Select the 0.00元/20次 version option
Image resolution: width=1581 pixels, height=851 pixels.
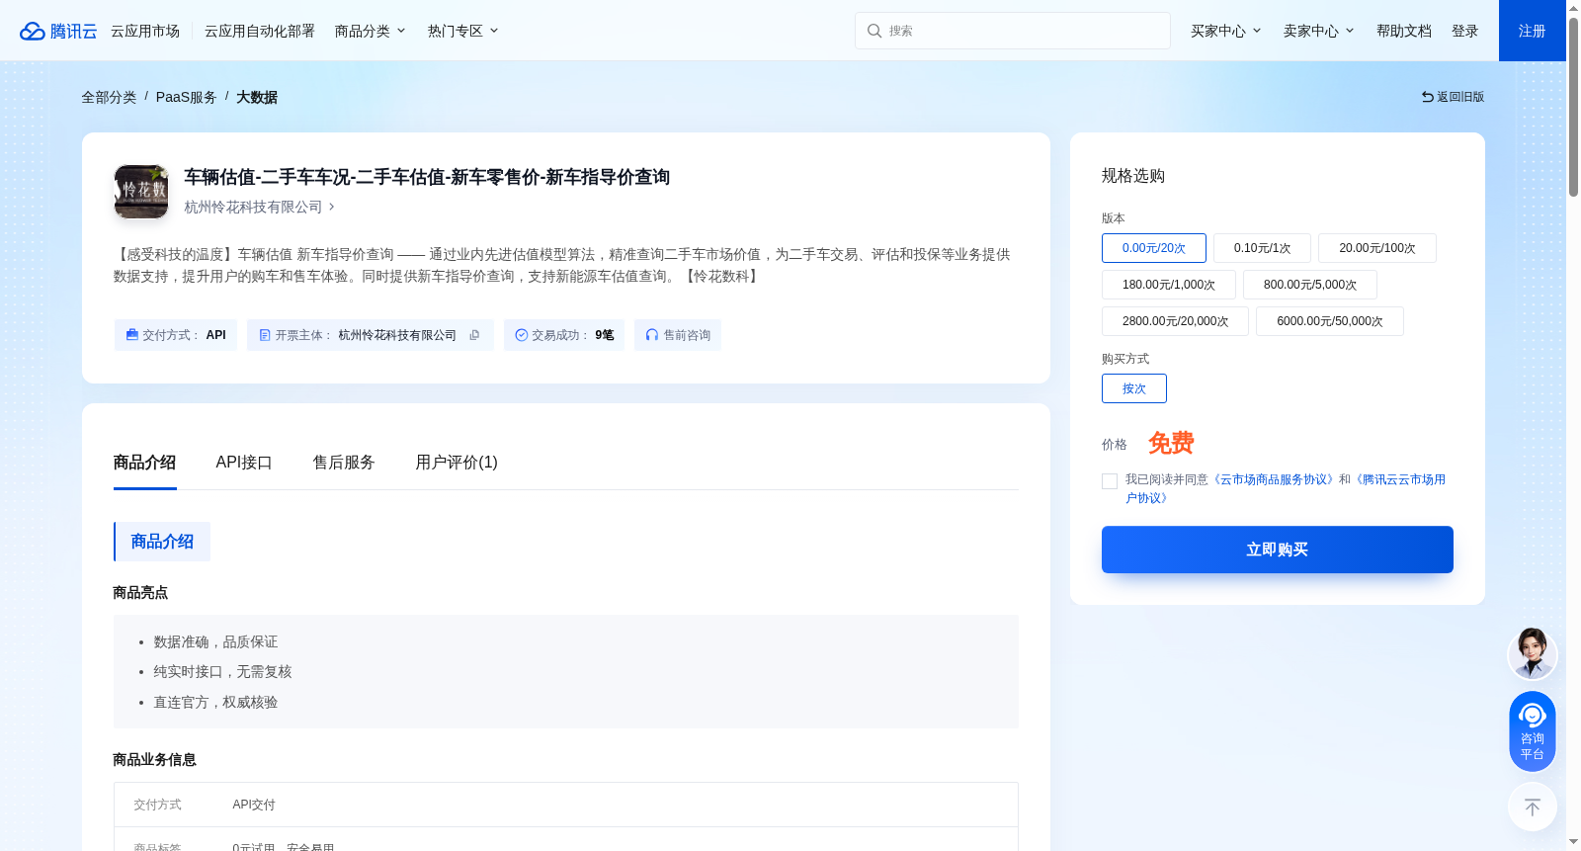1154,248
